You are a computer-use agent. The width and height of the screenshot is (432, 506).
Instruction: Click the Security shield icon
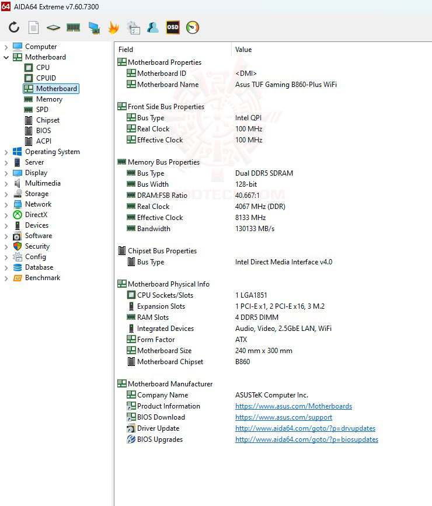[18, 246]
